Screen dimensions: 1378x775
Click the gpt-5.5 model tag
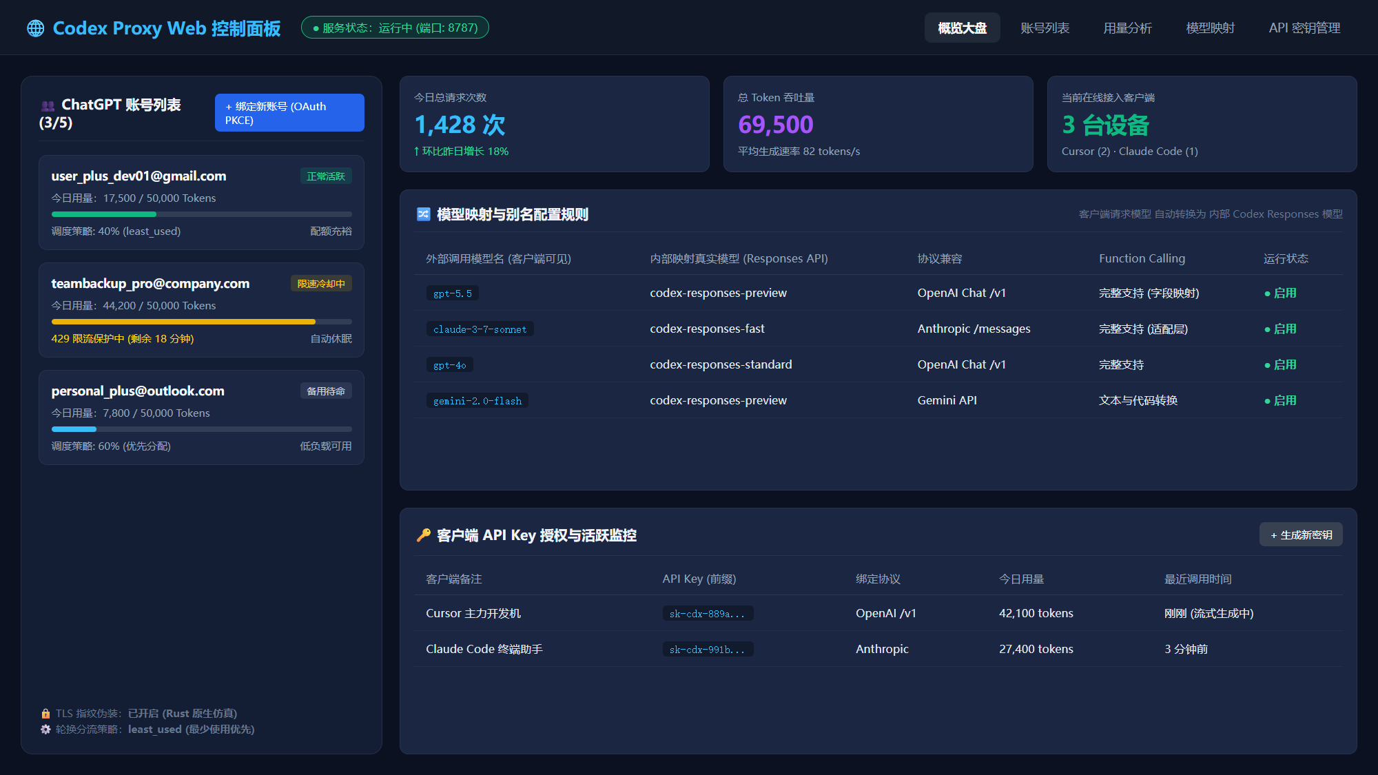(x=453, y=293)
